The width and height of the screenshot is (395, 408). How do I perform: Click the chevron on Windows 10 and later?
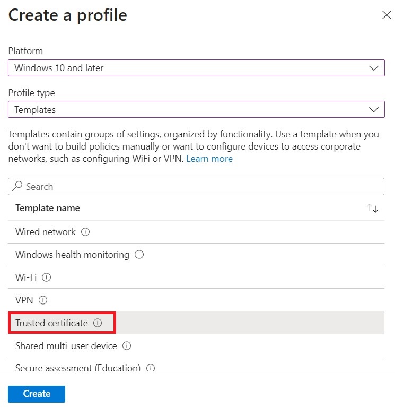pos(374,68)
